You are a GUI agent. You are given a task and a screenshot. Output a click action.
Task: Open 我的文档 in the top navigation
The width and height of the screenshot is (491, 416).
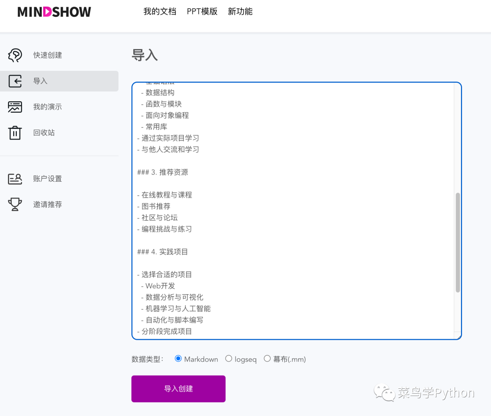[x=160, y=11]
